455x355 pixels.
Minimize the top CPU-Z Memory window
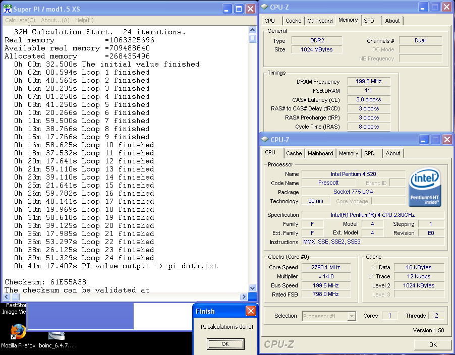423,7
